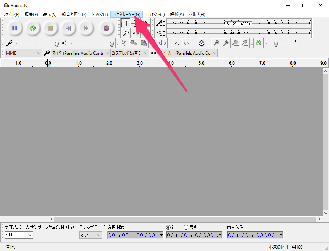This screenshot has height=251, width=329.
Task: Open the トラック(T) menu
Action: (99, 15)
